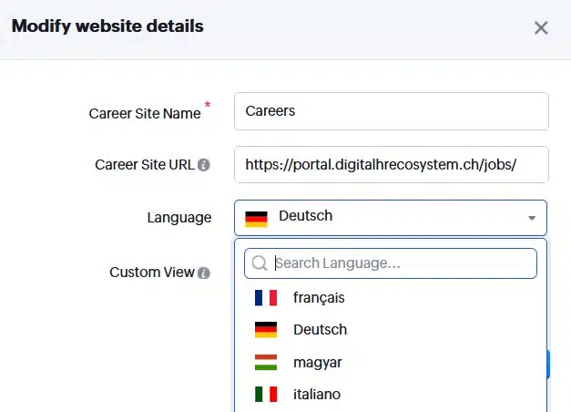
Task: Select italiano from the dropdown list
Action: pos(317,395)
